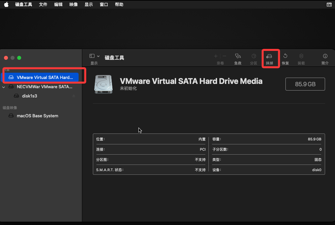This screenshot has height=225, width=335.
Task: Click the remove volume minus icon
Action: [224, 56]
